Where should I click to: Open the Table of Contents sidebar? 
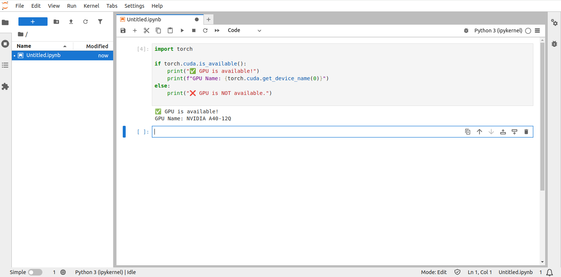pos(5,65)
